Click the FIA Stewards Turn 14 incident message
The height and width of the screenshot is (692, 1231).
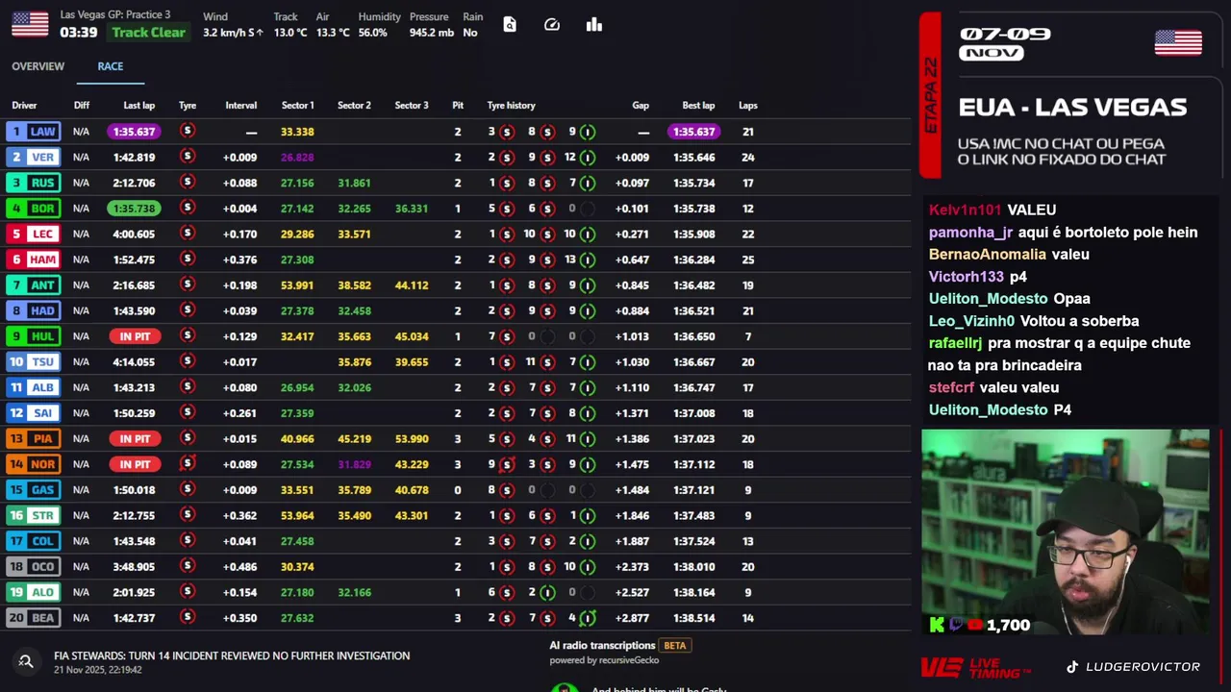pyautogui.click(x=232, y=655)
